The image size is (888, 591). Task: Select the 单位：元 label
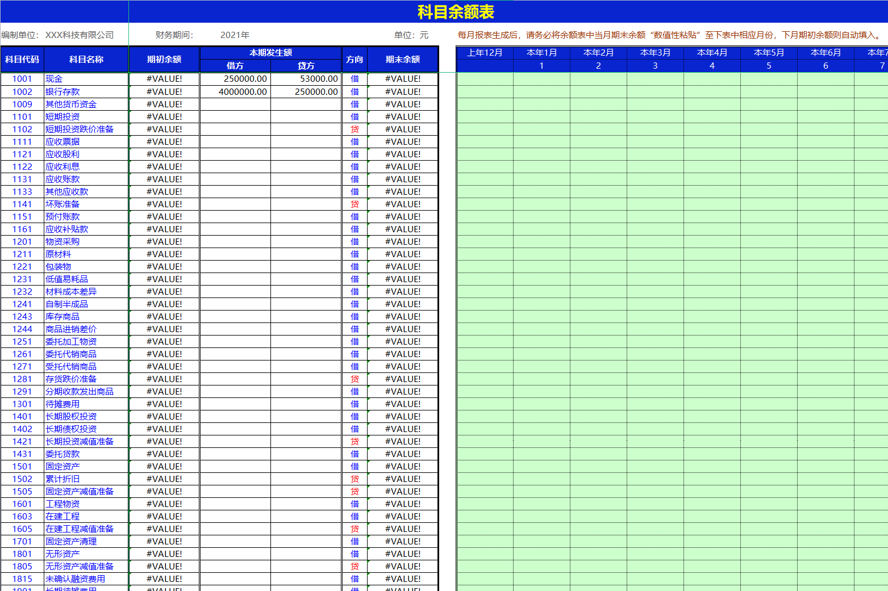pos(411,35)
